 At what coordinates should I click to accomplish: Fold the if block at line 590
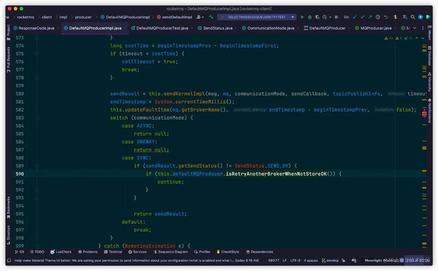(x=37, y=174)
